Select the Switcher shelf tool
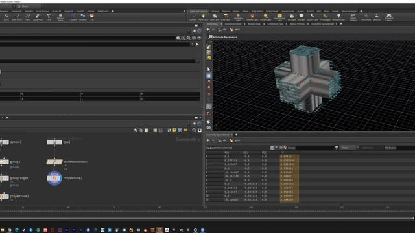Image resolution: width=415 pixels, height=233 pixels. tap(376, 17)
